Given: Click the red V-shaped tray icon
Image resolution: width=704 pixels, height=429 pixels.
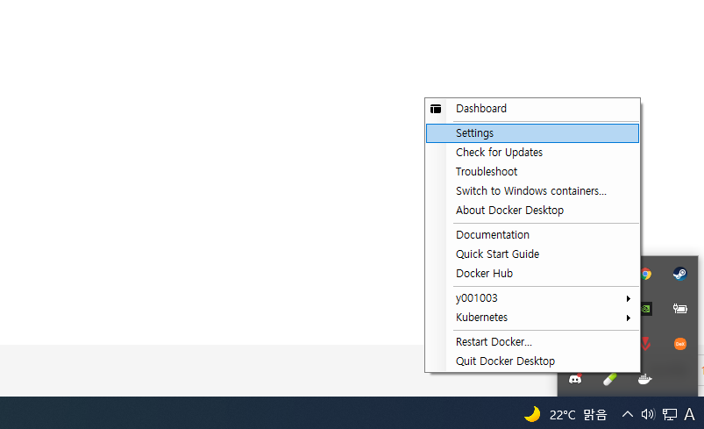Looking at the screenshot, I should (x=646, y=344).
